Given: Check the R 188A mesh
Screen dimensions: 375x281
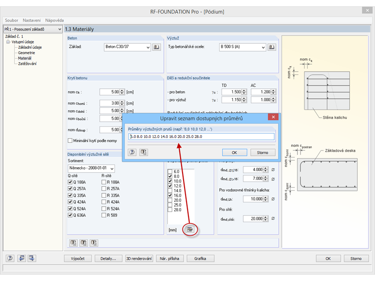Looking at the screenshot, I should 104,182.
